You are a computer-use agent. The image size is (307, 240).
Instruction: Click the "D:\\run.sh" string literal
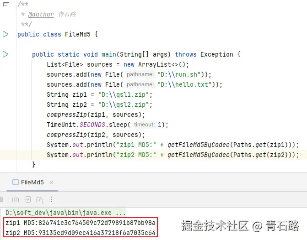[x=179, y=74]
